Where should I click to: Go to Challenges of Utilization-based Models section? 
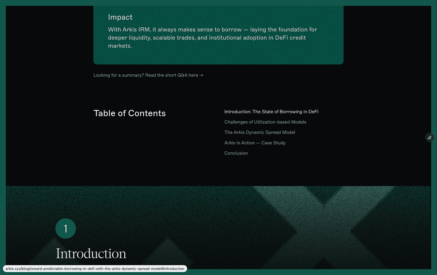click(x=265, y=122)
